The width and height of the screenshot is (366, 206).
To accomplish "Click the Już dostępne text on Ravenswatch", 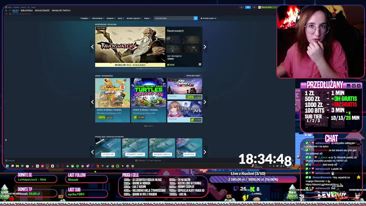I will 174,56.
